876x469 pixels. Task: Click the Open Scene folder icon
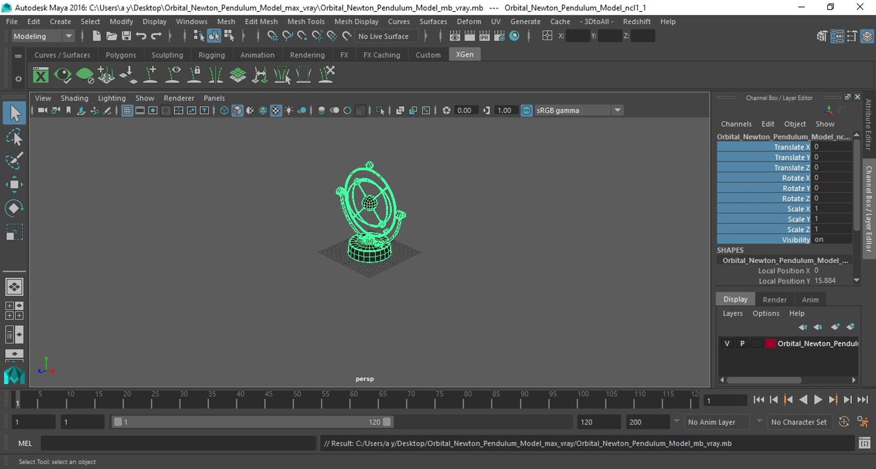[111, 36]
